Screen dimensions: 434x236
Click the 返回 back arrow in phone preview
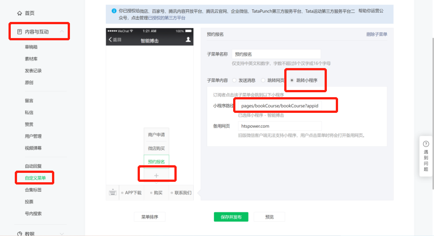pos(110,40)
